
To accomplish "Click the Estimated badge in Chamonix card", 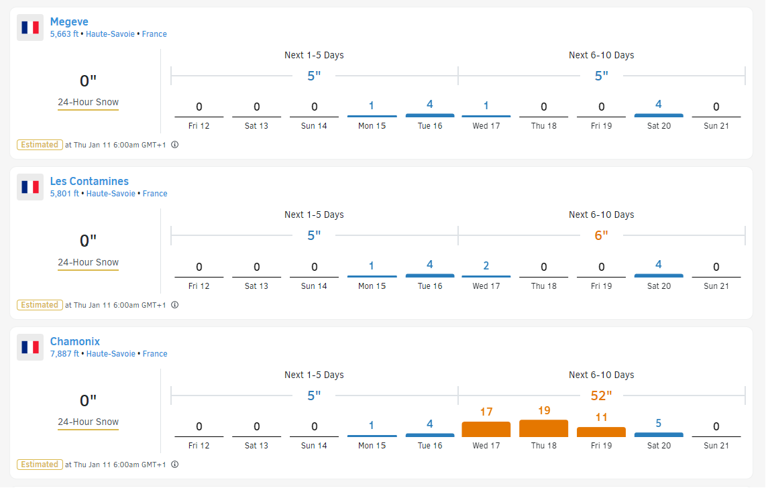I will [x=40, y=465].
